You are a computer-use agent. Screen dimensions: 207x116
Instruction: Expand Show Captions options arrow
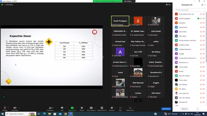[95, 108]
